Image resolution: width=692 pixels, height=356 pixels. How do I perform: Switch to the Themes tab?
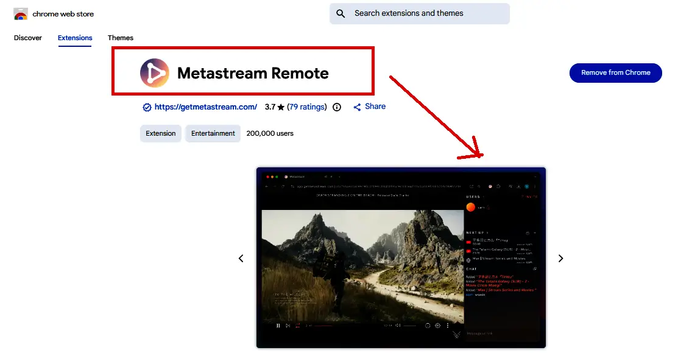(x=121, y=38)
